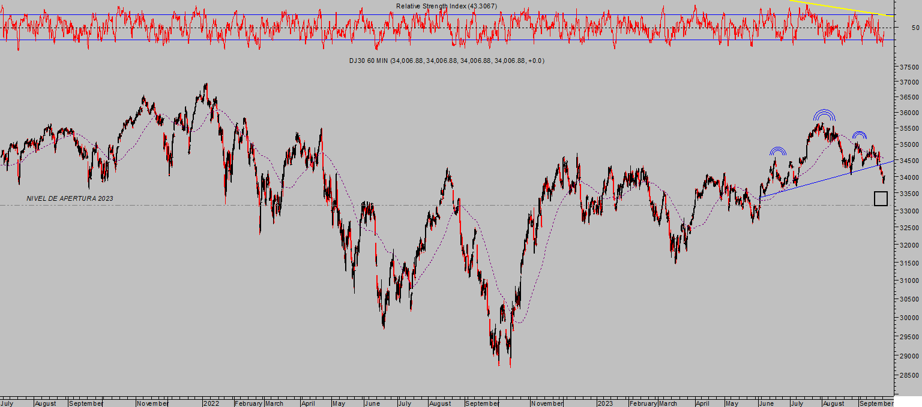Click the 29000 price axis label
This screenshot has width=922, height=407.
[x=910, y=356]
